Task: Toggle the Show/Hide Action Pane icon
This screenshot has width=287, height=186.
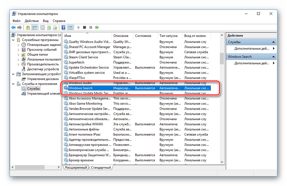Action: coord(70,28)
